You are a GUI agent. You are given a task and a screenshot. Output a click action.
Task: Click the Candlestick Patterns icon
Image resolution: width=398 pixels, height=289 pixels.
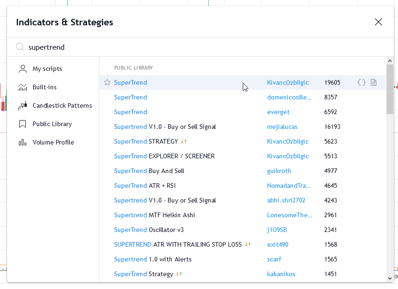click(23, 105)
